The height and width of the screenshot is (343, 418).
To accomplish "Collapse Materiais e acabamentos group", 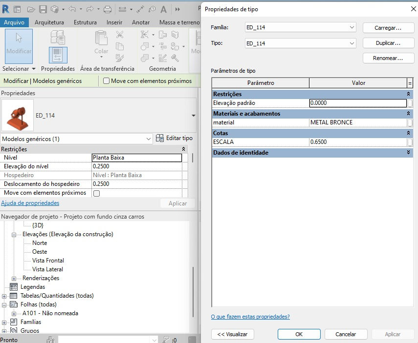I will click(408, 113).
